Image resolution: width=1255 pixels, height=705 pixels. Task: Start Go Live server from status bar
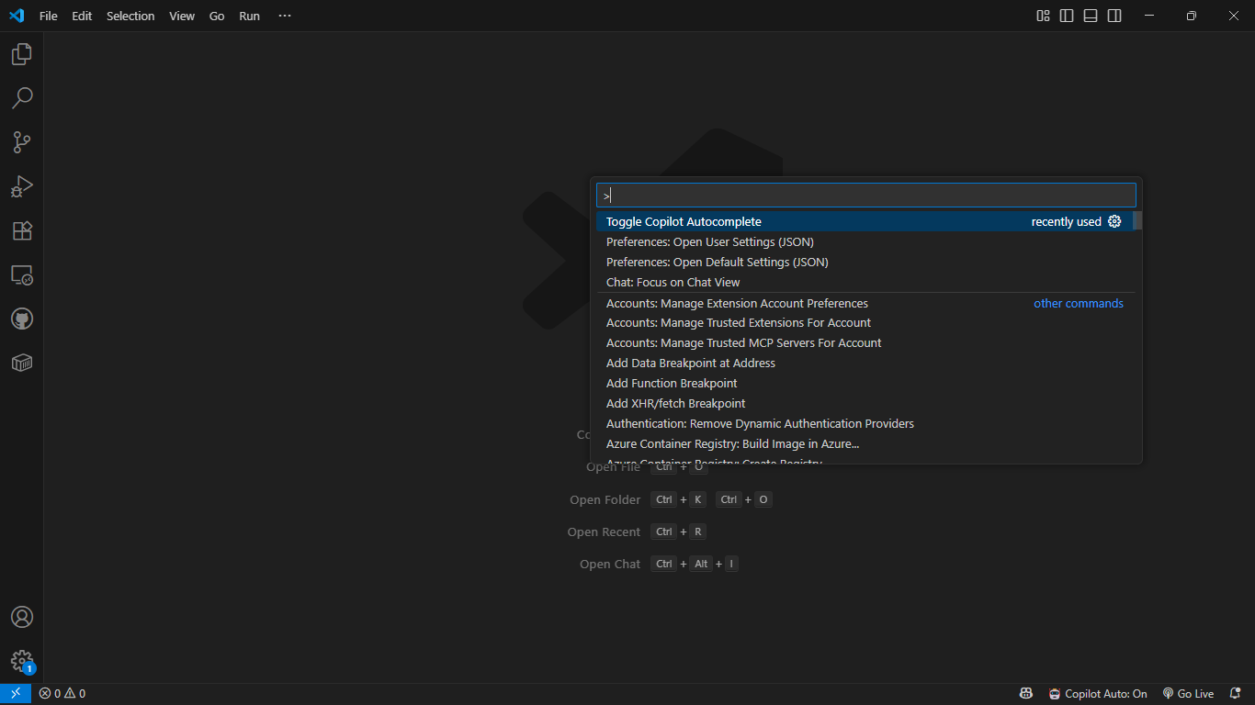pyautogui.click(x=1188, y=694)
